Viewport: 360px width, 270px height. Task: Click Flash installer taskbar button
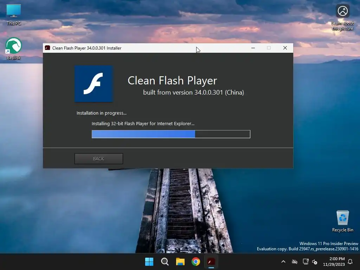point(211,262)
